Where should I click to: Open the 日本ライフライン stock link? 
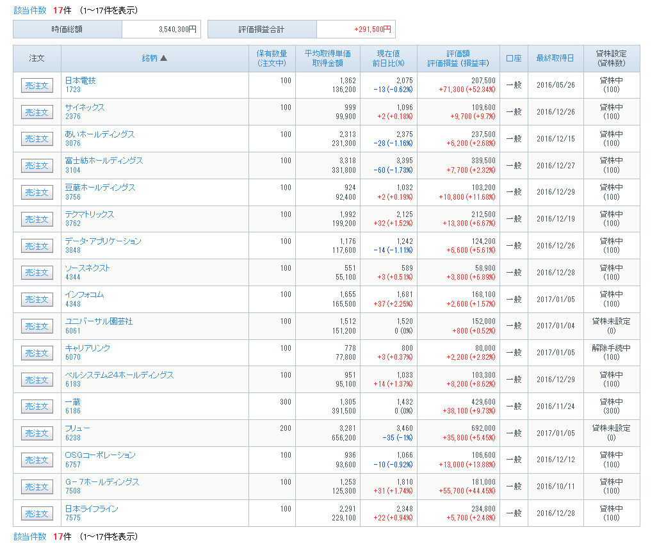click(x=92, y=508)
